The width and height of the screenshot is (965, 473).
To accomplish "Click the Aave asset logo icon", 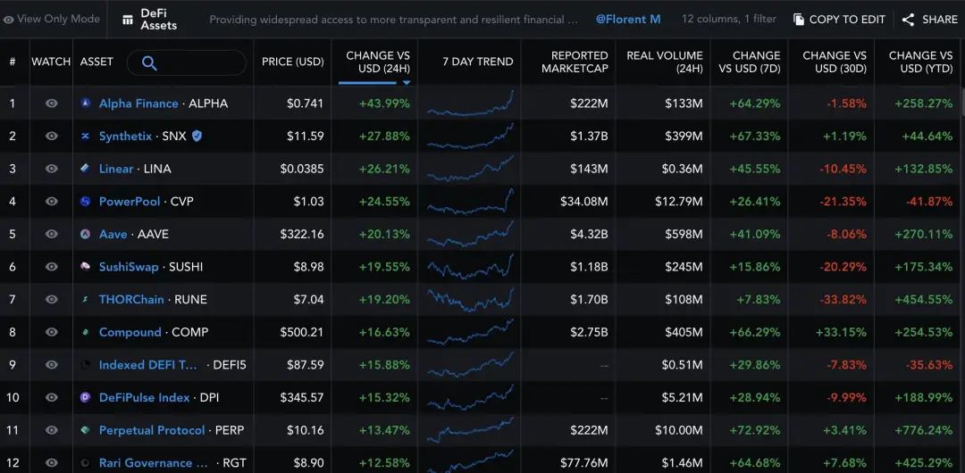I will [86, 234].
